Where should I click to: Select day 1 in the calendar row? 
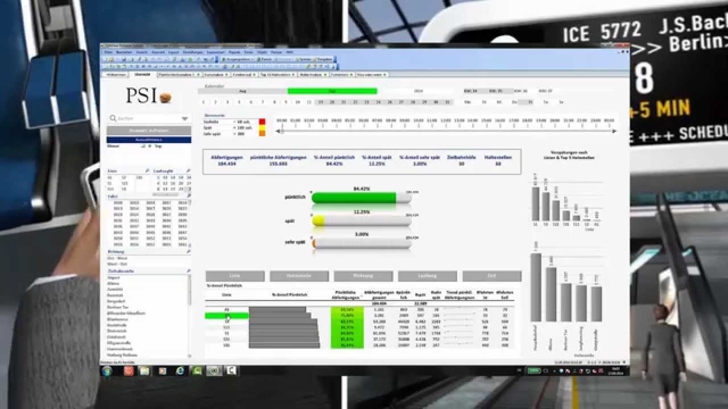tap(204, 102)
